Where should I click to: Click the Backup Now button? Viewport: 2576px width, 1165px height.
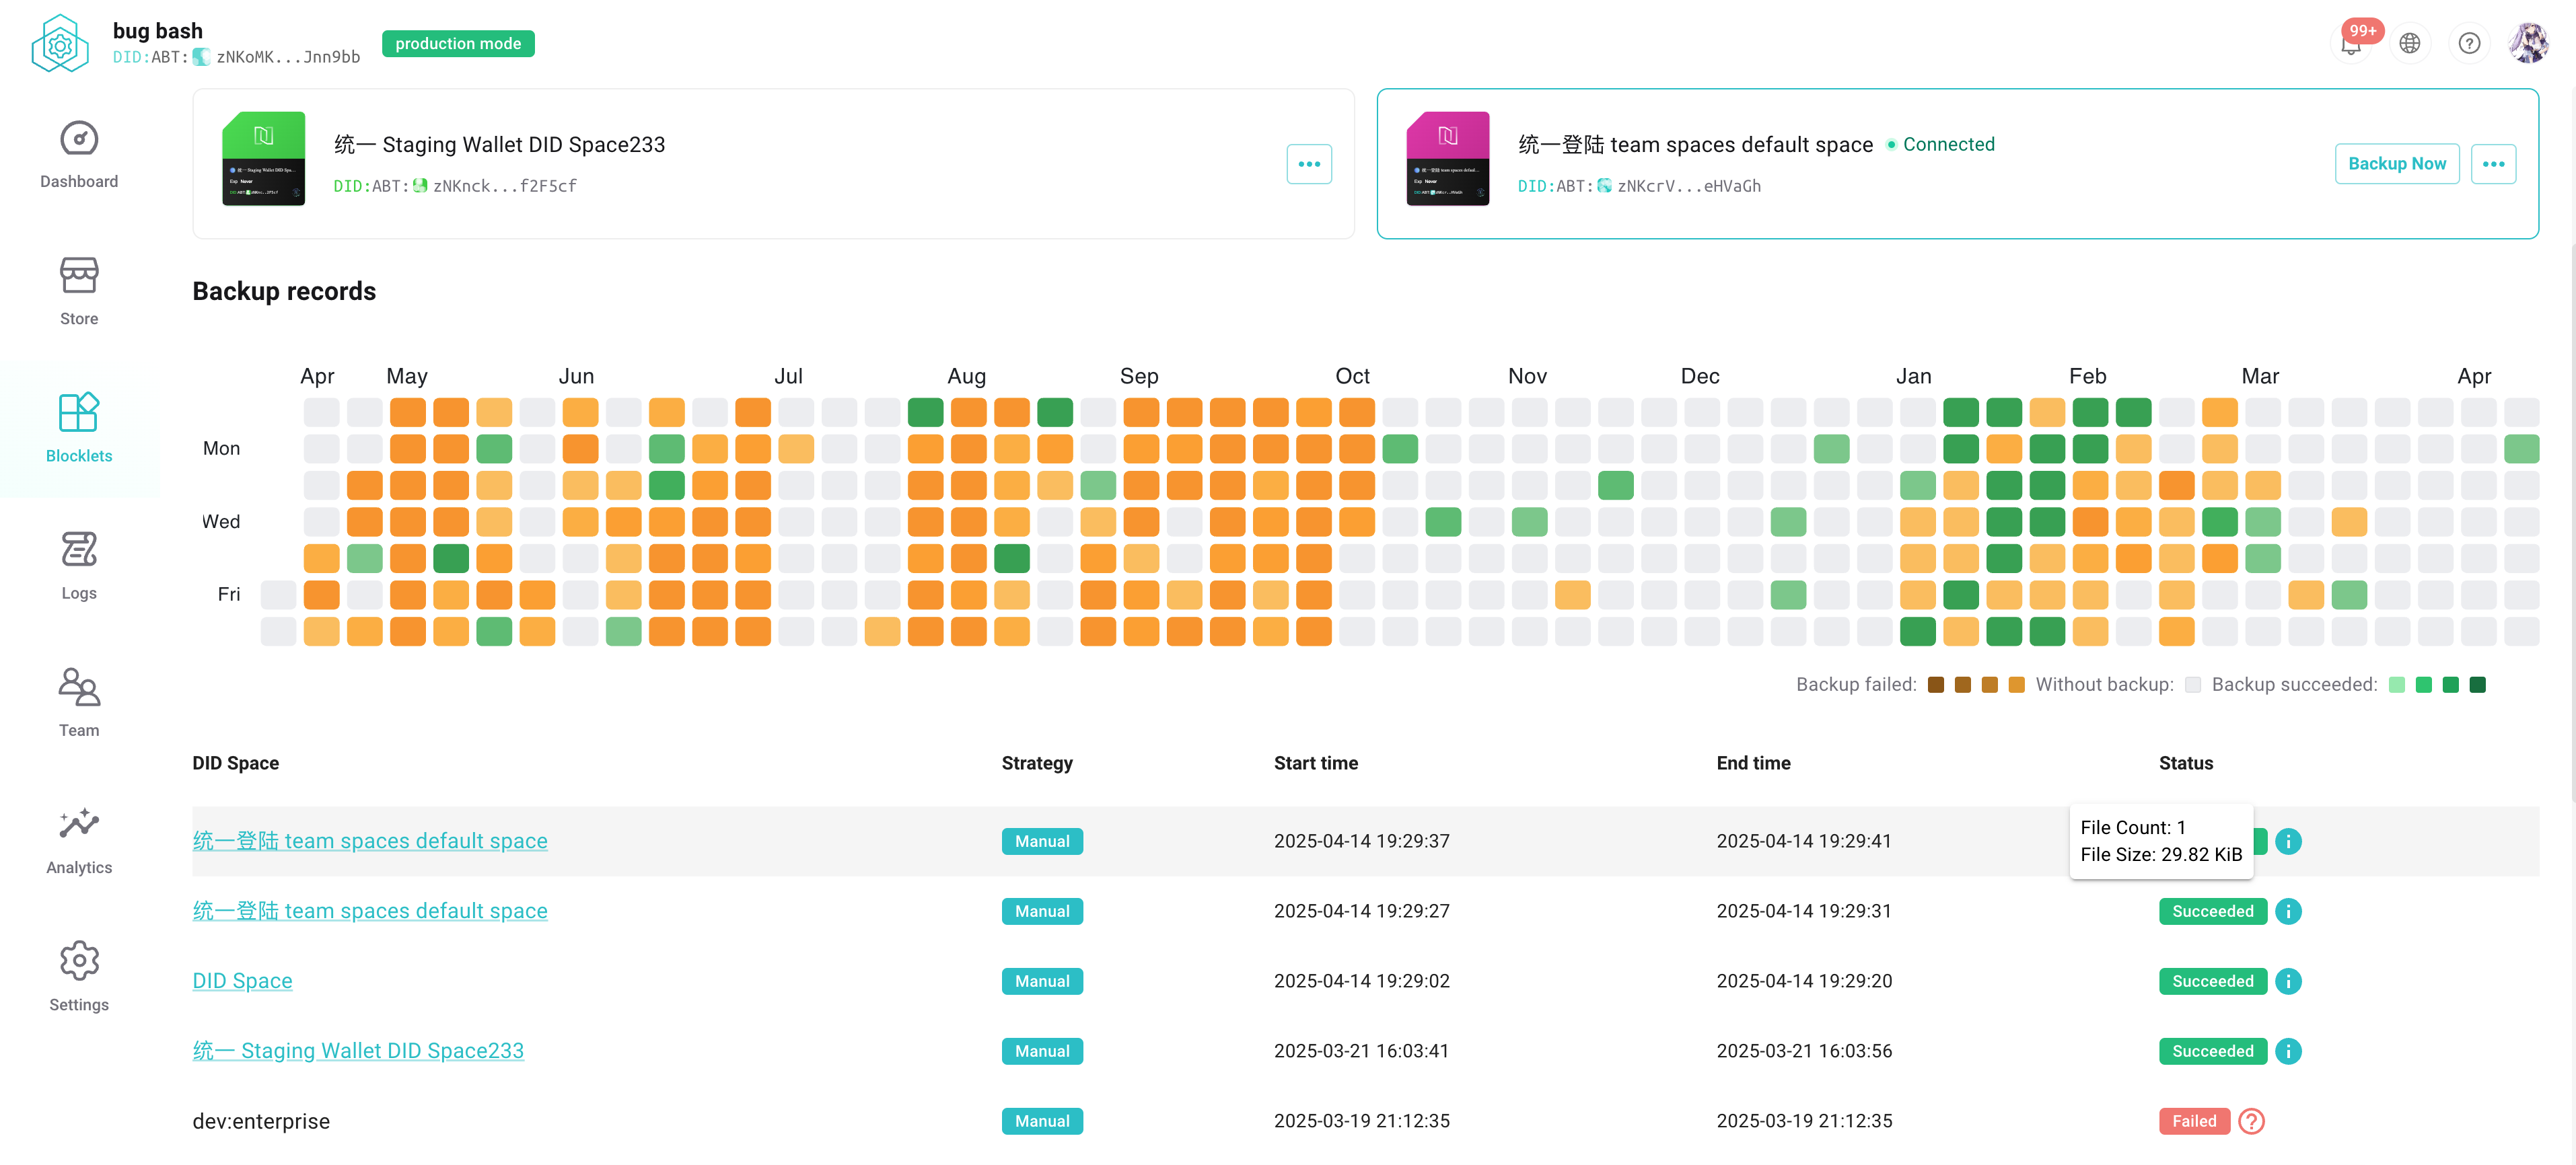click(x=2396, y=164)
